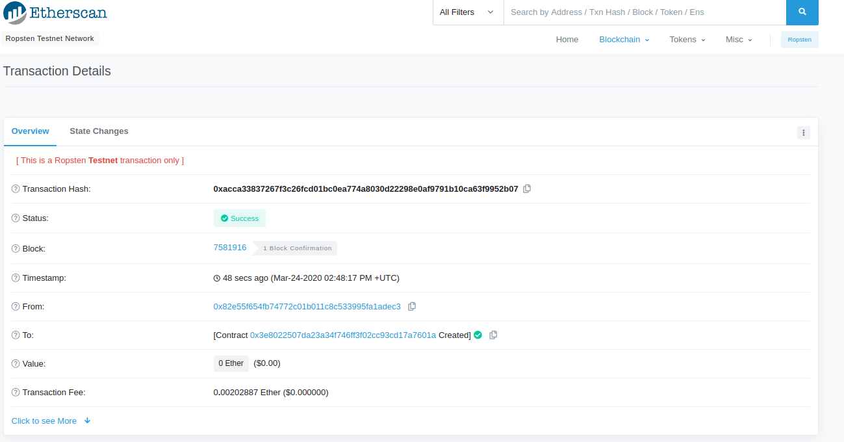Expand Click to see More
The width and height of the screenshot is (844, 442).
coord(51,421)
